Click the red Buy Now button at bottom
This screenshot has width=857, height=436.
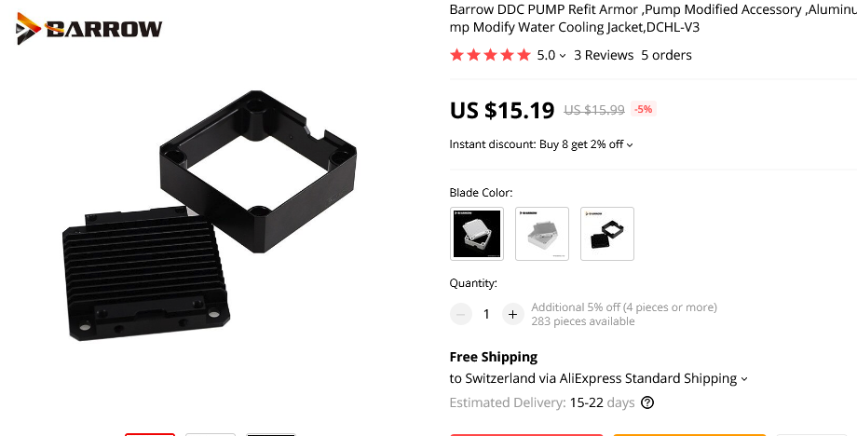[x=525, y=435]
